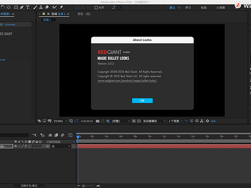Open the 默认 workspace menu icon
This screenshot has height=188, width=251.
(x=179, y=8)
